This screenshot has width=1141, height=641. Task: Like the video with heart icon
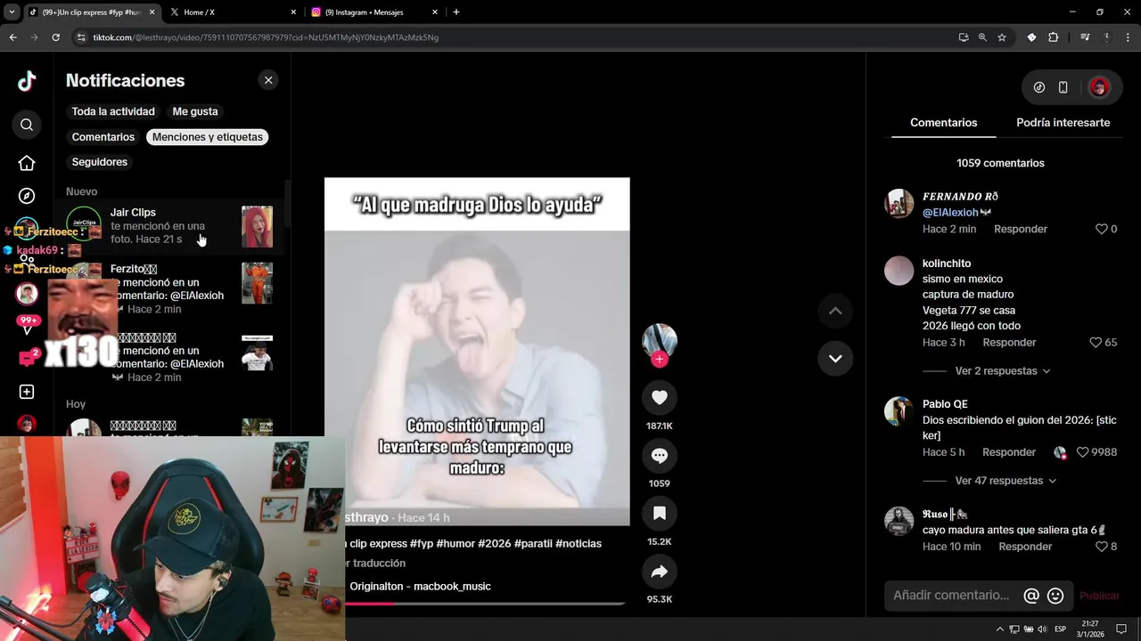coord(660,398)
